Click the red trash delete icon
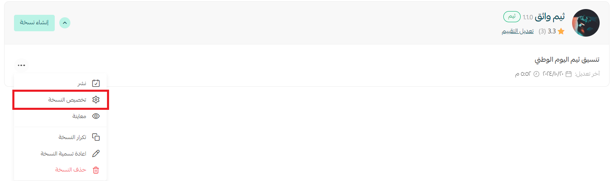 [x=96, y=170]
